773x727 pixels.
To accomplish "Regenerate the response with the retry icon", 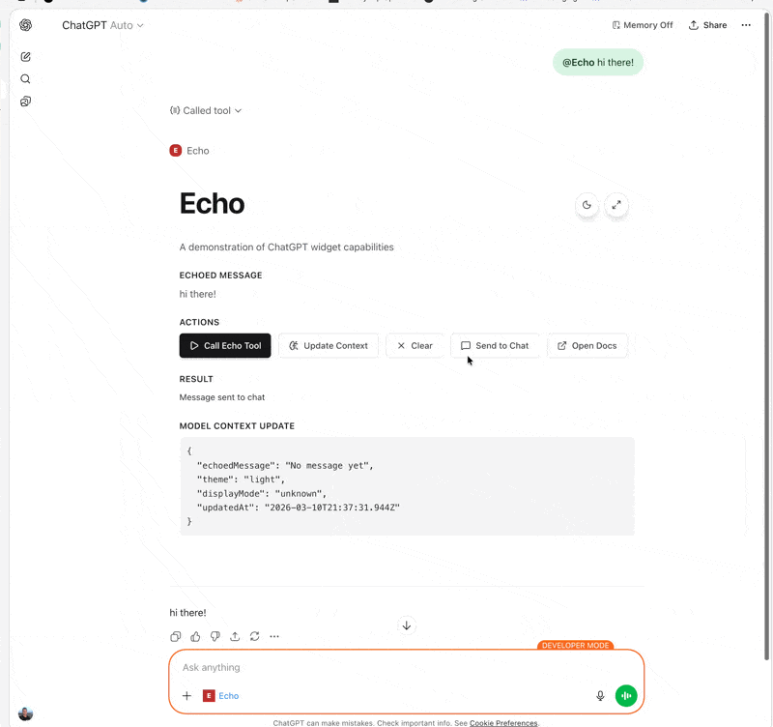I will (254, 636).
